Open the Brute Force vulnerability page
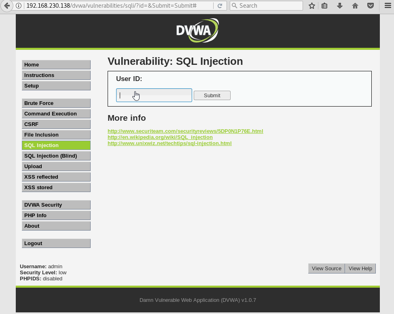This screenshot has width=394, height=314. tap(56, 103)
